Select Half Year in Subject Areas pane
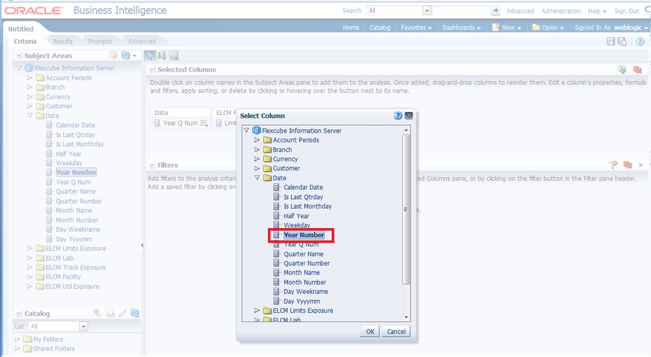The image size is (651, 357). 69,154
